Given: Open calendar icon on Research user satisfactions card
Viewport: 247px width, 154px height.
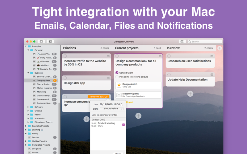Looking at the screenshot, I should tap(212, 56).
